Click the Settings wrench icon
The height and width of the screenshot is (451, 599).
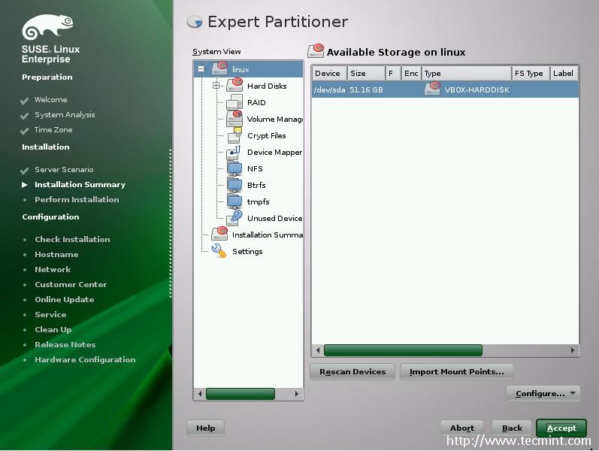point(219,251)
